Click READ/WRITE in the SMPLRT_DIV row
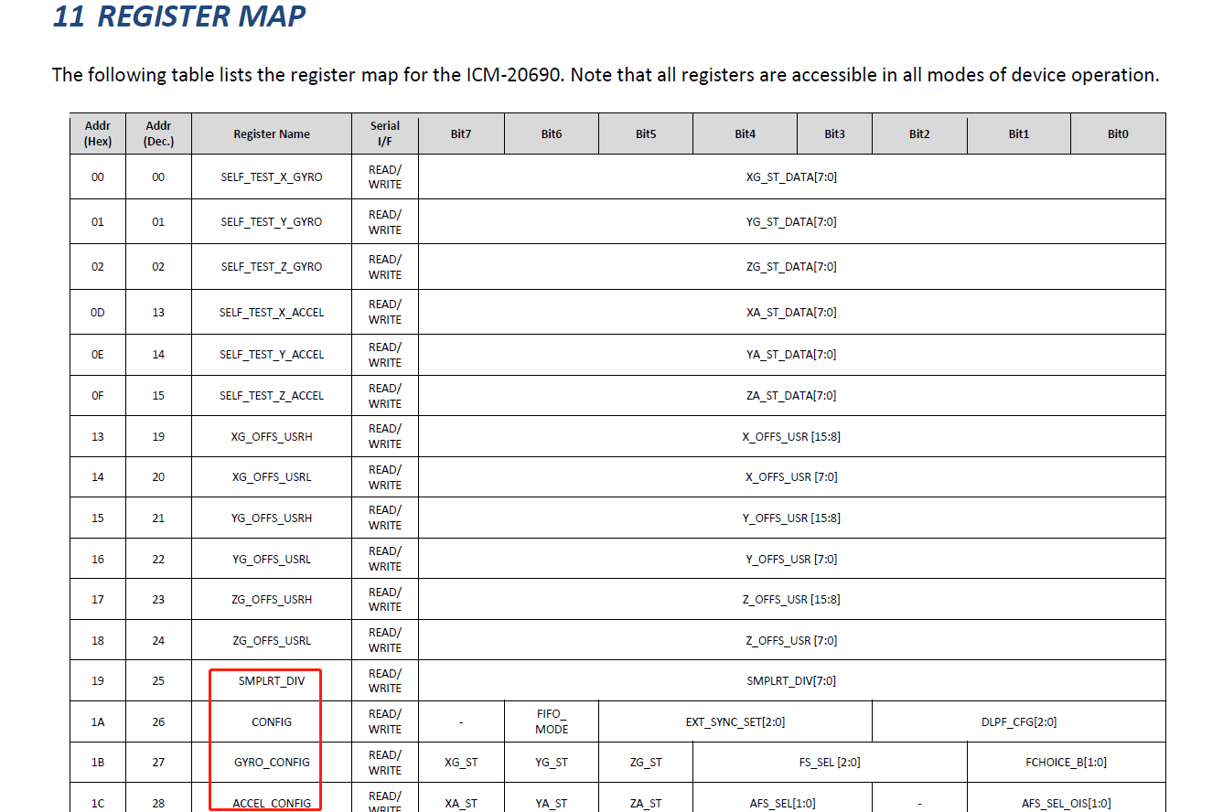 (385, 680)
